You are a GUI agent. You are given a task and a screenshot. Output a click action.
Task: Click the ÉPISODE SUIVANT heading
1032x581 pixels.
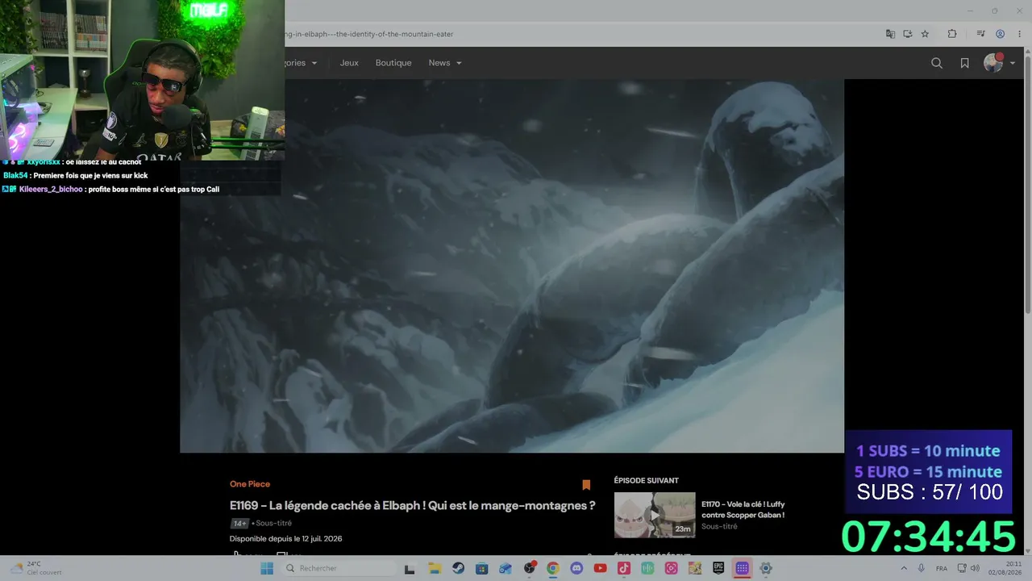click(647, 481)
